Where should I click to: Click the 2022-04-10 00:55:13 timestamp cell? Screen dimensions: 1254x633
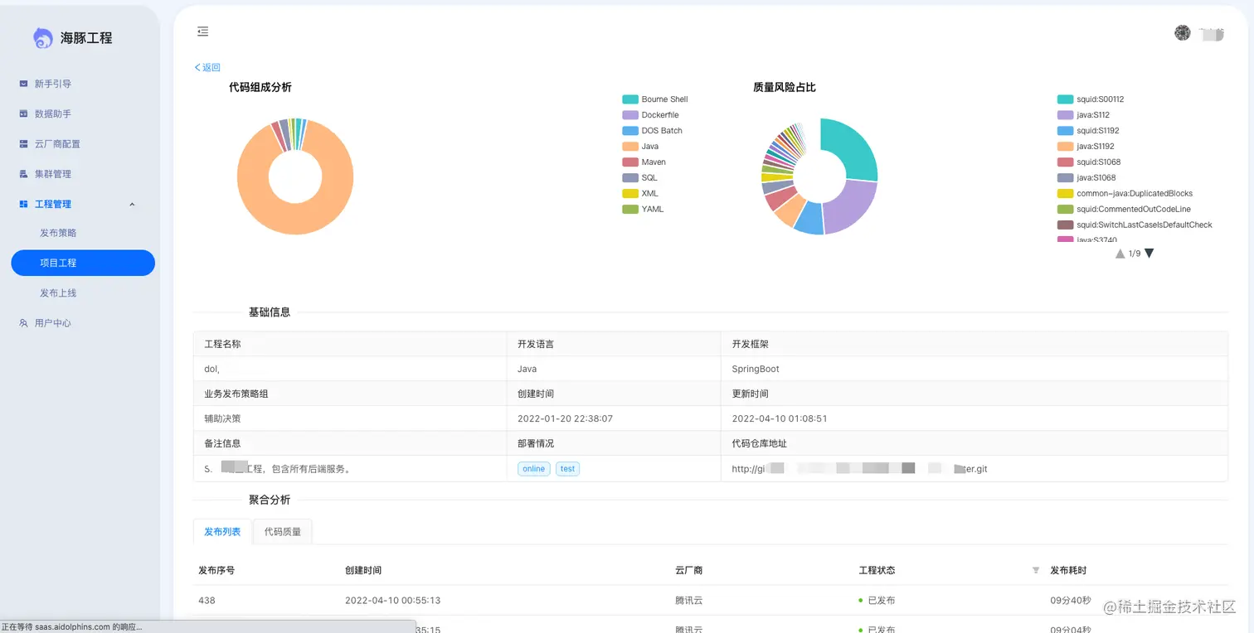tap(392, 601)
